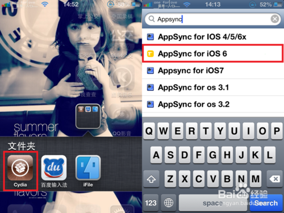
Task: Tap the A key on keyboard
Action: coord(156,155)
